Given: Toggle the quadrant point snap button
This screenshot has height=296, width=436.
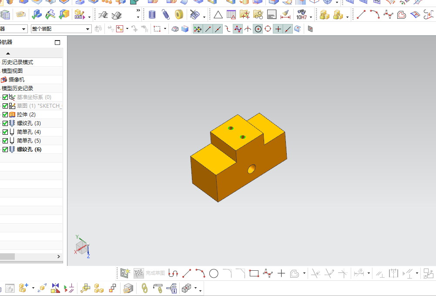Looking at the screenshot, I should pos(268,29).
